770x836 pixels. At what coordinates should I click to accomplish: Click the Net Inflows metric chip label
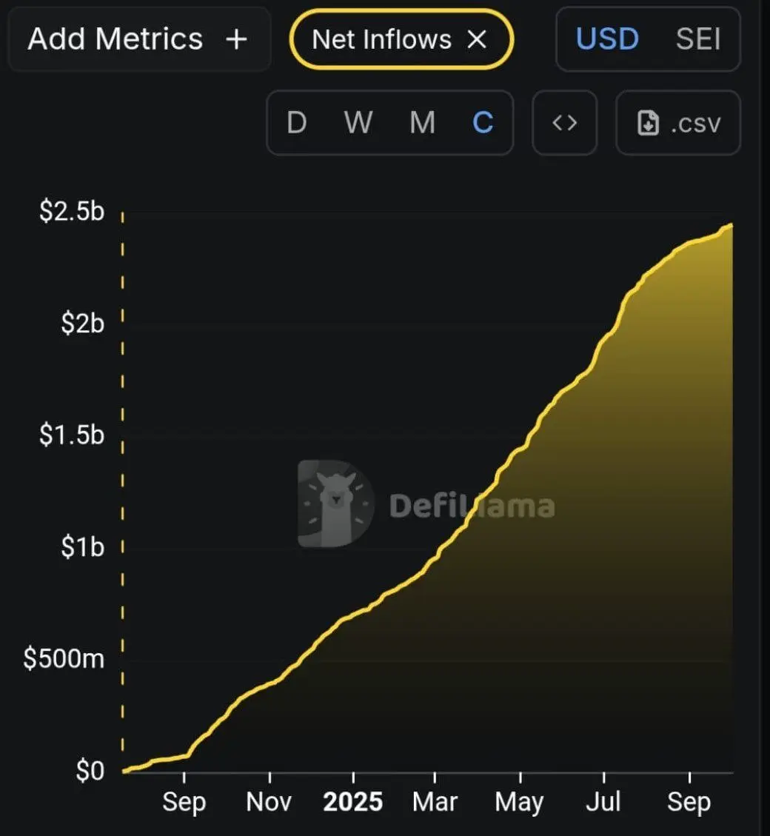click(381, 39)
